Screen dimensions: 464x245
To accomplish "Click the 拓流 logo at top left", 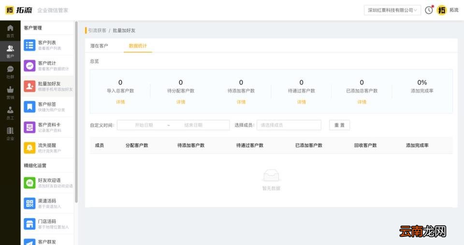I will click(x=19, y=10).
